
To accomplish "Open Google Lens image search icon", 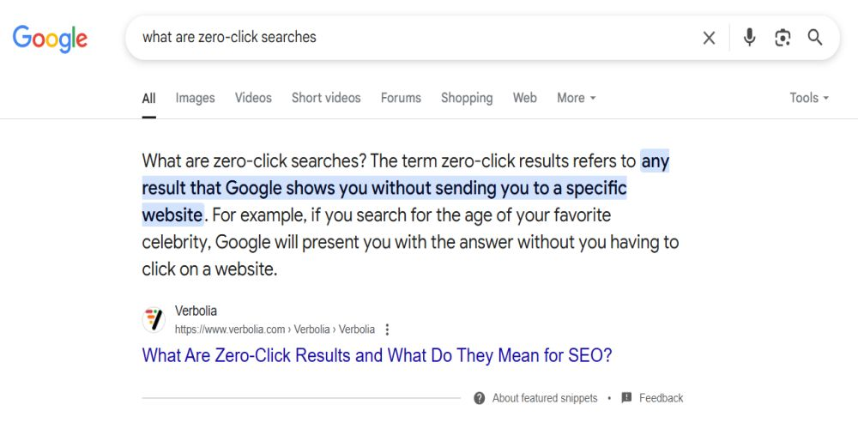I will click(782, 38).
